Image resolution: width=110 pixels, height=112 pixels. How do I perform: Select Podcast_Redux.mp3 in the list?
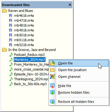click(x=29, y=55)
